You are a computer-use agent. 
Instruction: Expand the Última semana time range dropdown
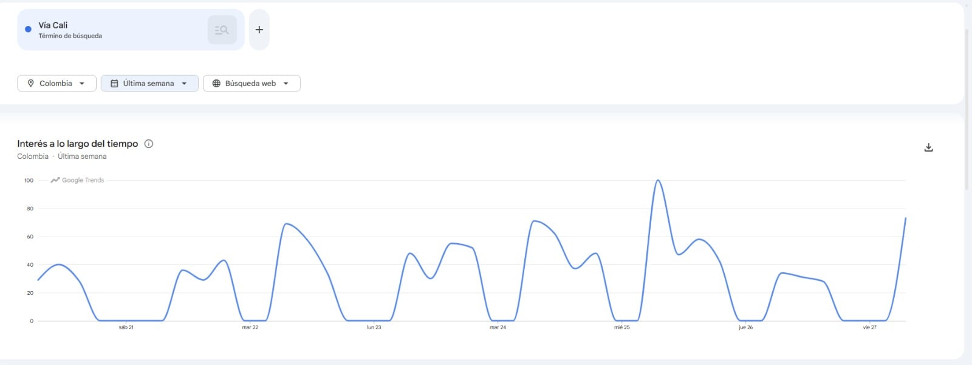149,83
